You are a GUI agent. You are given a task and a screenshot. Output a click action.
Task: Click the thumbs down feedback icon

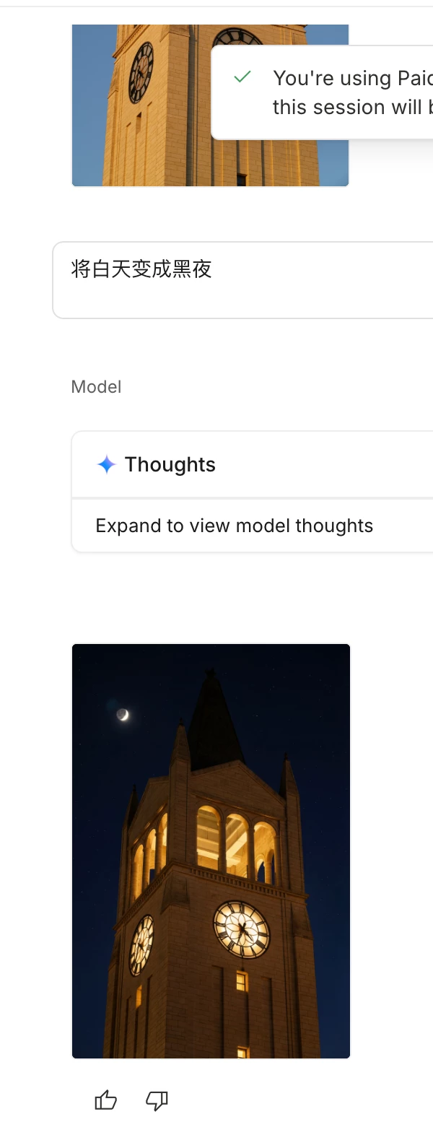[x=157, y=1100]
